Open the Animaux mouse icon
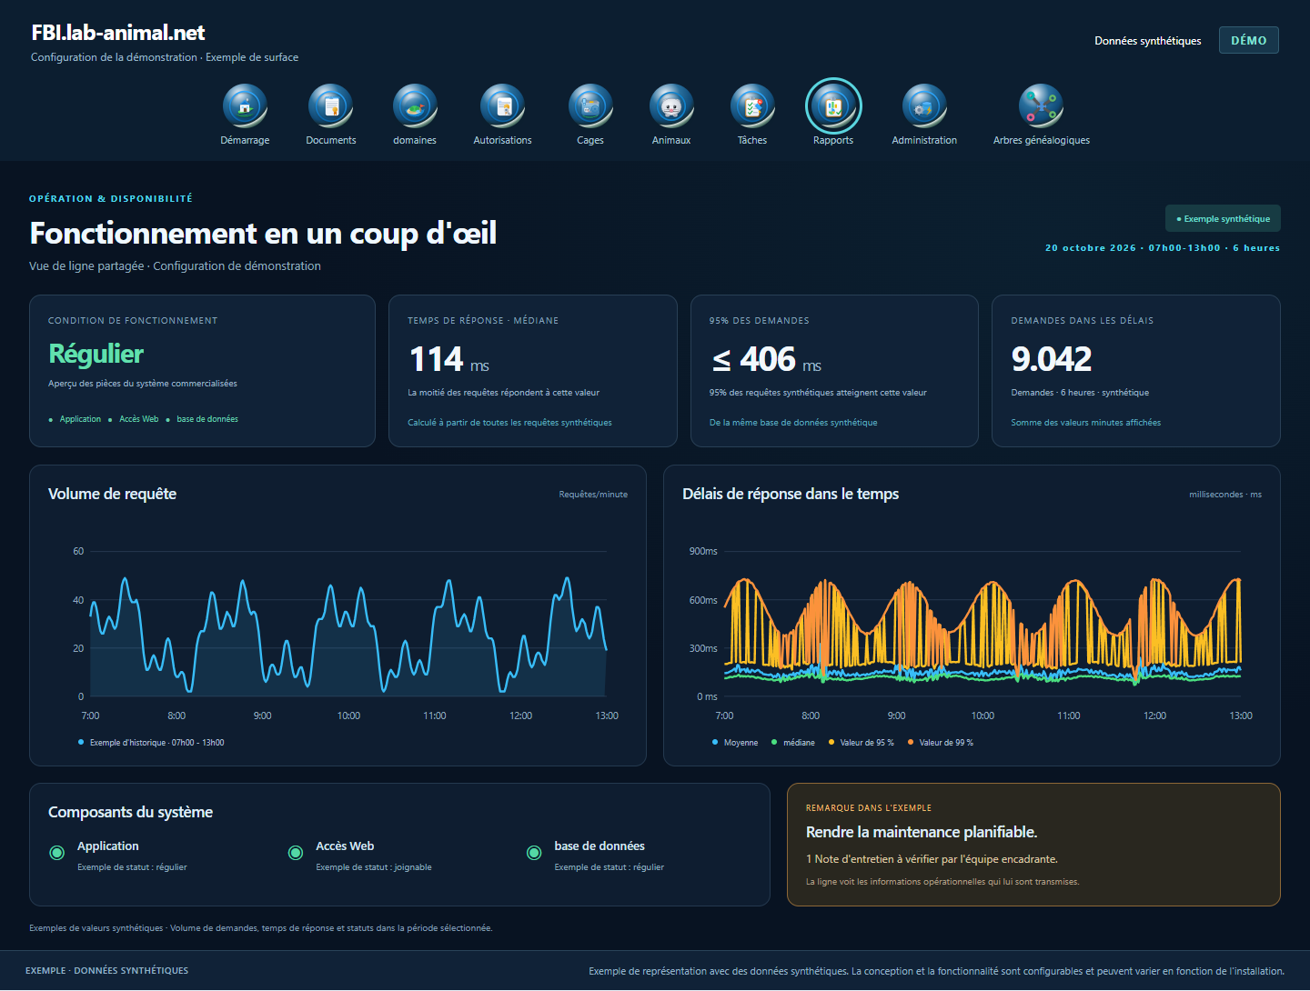The height and width of the screenshot is (991, 1310). [671, 106]
